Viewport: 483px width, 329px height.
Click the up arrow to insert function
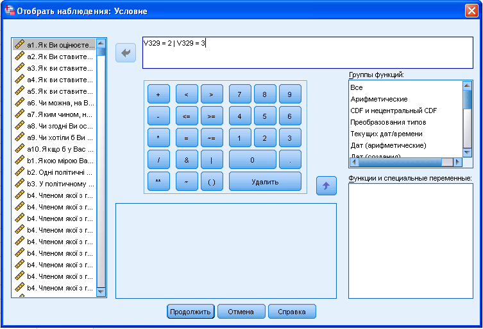pos(326,186)
